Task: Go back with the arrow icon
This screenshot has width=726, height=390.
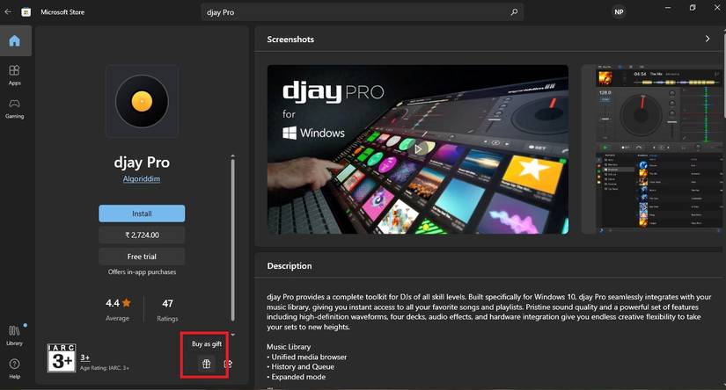Action: (8, 12)
